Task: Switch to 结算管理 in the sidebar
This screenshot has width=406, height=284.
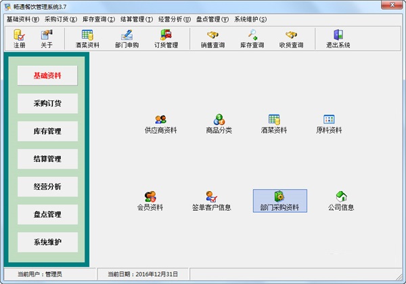Action: (x=47, y=159)
